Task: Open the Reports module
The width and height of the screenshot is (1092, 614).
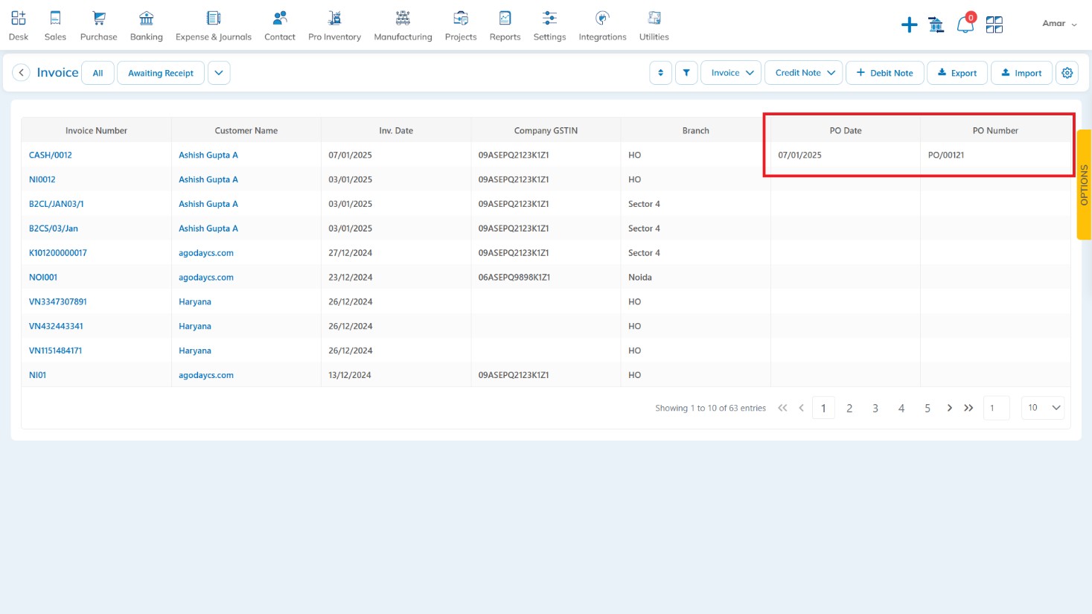Action: click(x=505, y=25)
